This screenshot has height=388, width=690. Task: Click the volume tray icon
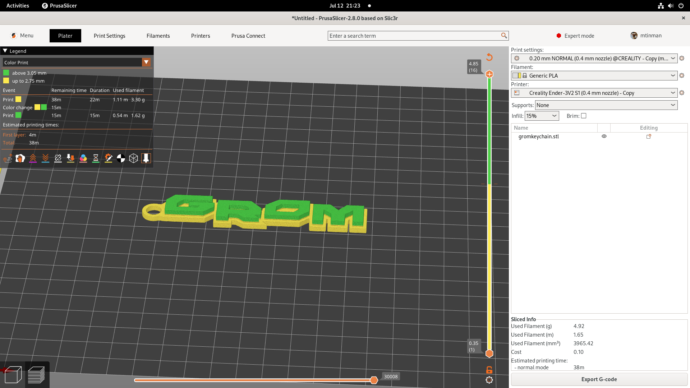point(671,6)
